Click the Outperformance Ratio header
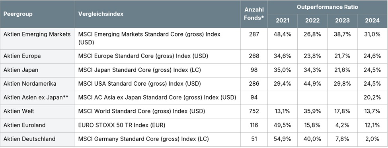 (x=328, y=7)
